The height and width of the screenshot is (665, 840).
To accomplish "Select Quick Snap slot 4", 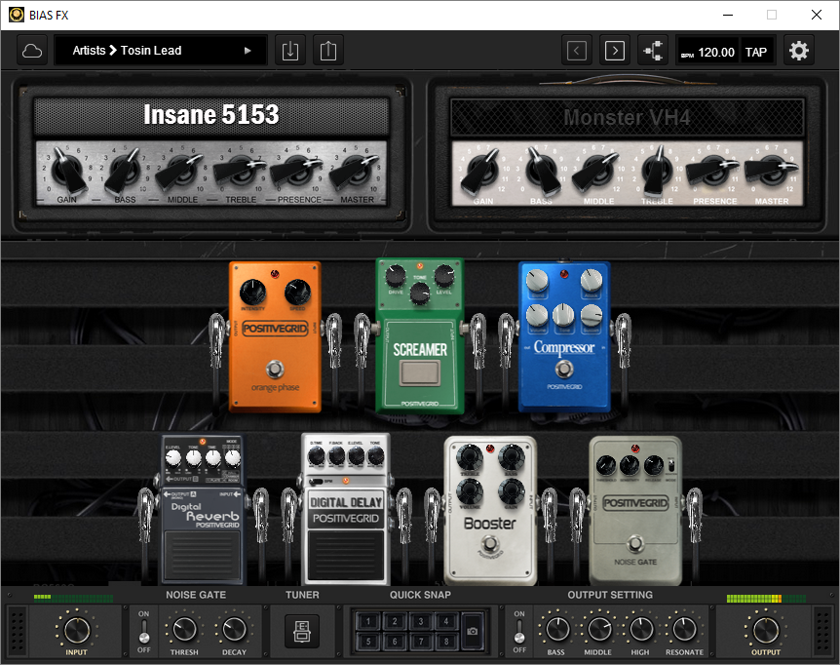I will pos(446,621).
